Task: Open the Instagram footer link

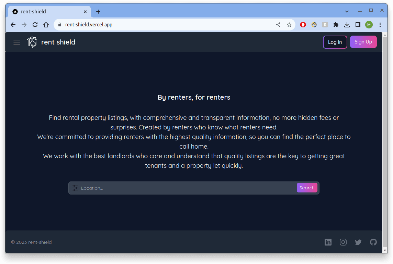Action: point(343,242)
